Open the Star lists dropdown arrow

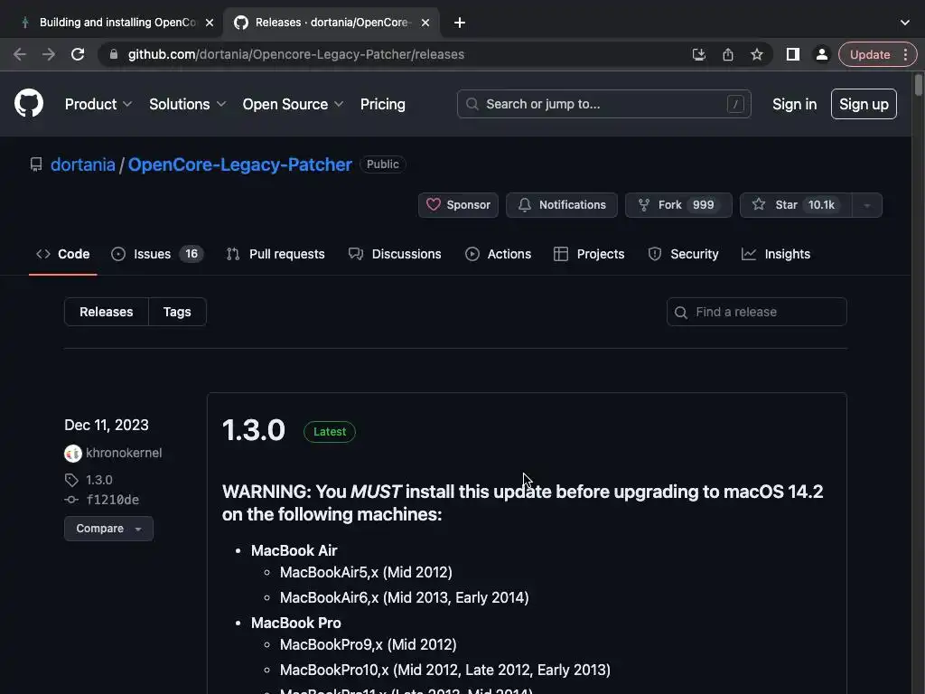click(866, 205)
